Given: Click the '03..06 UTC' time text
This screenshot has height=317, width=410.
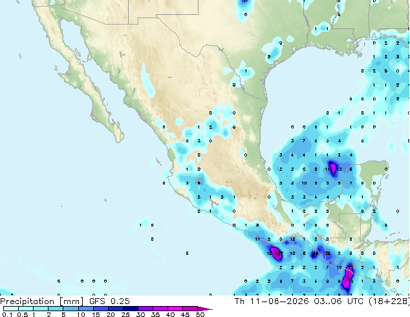Looking at the screenshot, I should coord(339,301).
